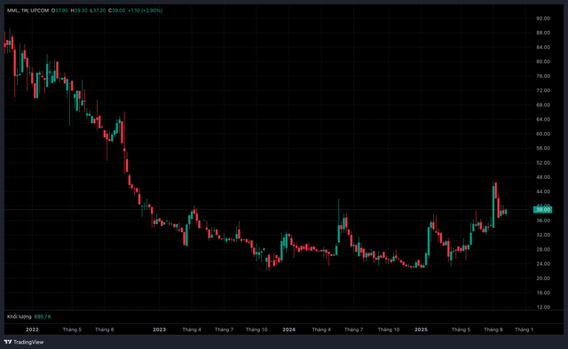Click the 2023 year label on time axis

coord(160,330)
